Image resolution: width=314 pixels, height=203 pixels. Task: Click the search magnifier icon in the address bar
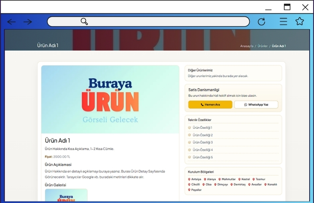(x=84, y=22)
